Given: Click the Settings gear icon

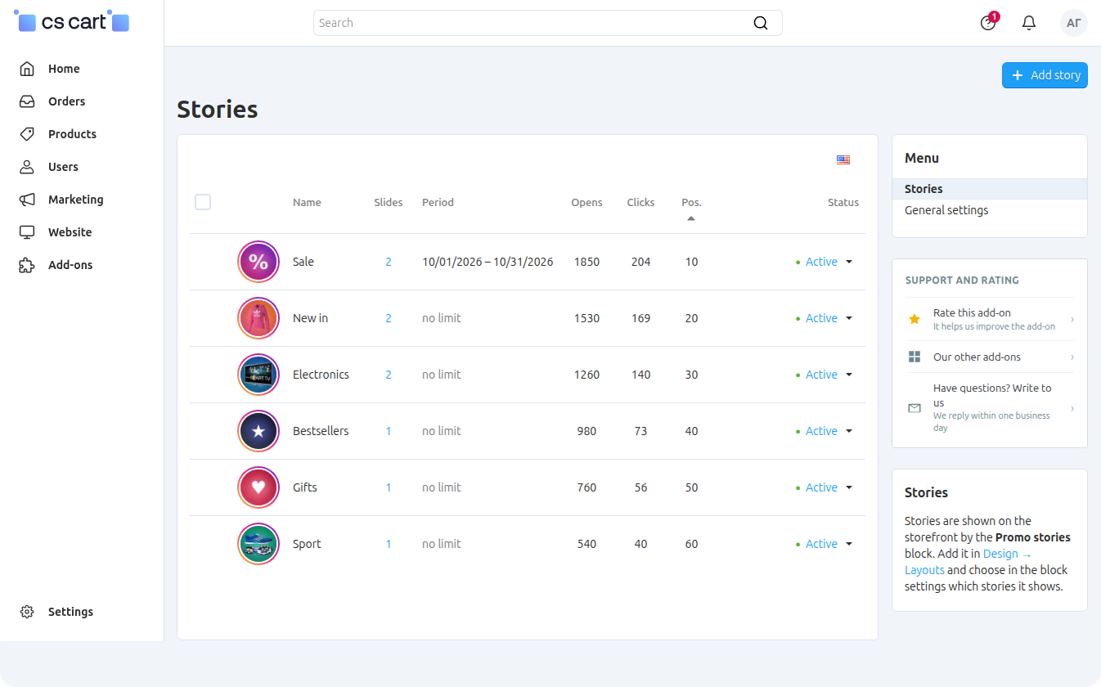Looking at the screenshot, I should tap(27, 612).
